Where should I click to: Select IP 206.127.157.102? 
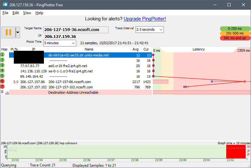point(34,87)
